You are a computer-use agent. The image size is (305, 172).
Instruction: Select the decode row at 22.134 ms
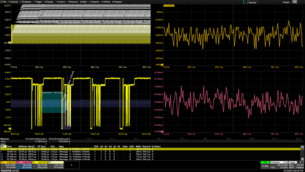click(x=150, y=154)
